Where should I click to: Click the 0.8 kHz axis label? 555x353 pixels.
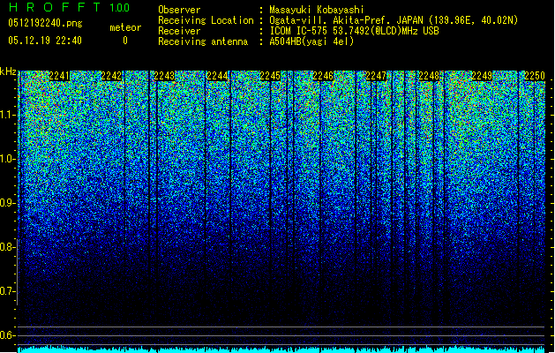(x=7, y=247)
